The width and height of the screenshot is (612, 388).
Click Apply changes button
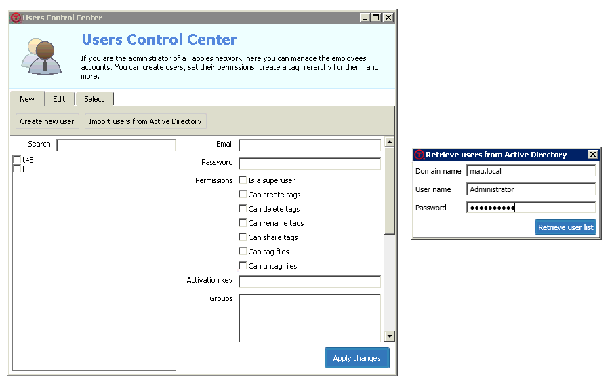(356, 358)
